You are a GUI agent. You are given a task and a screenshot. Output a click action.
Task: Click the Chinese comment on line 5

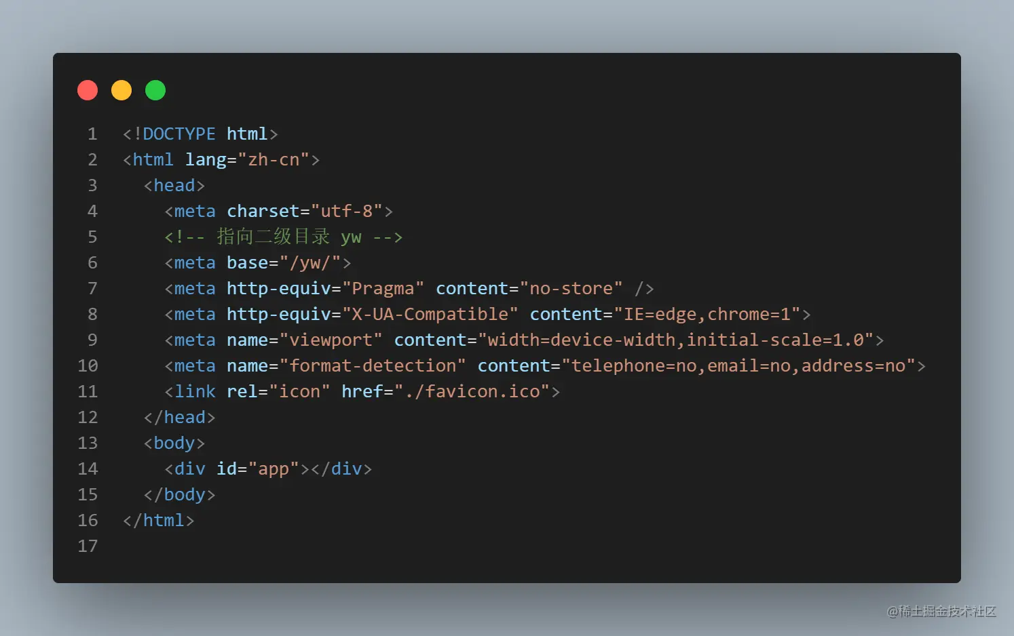click(284, 237)
